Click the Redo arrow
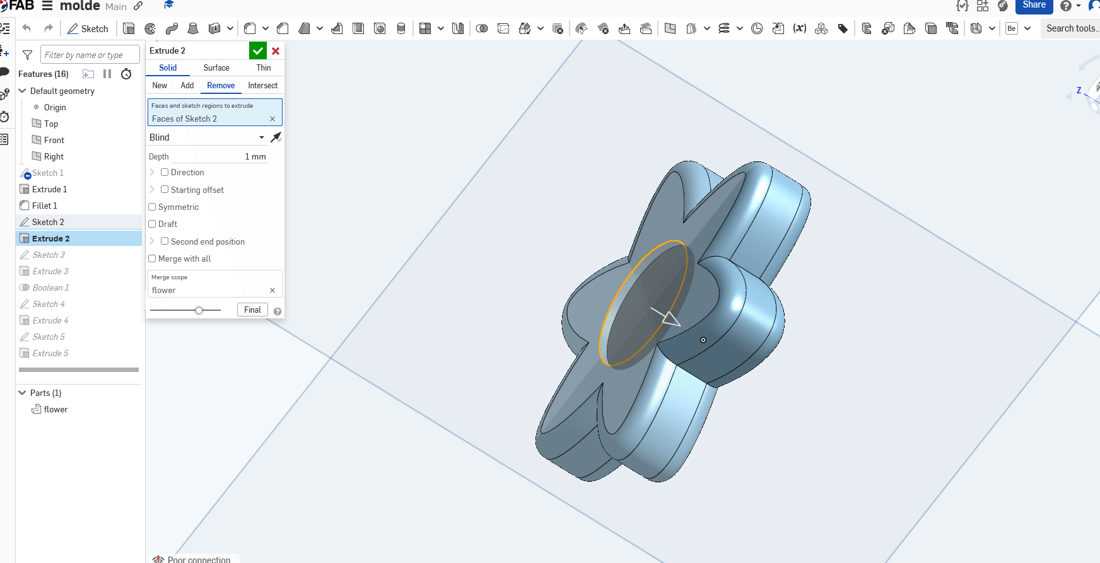This screenshot has width=1100, height=563. pos(49,28)
